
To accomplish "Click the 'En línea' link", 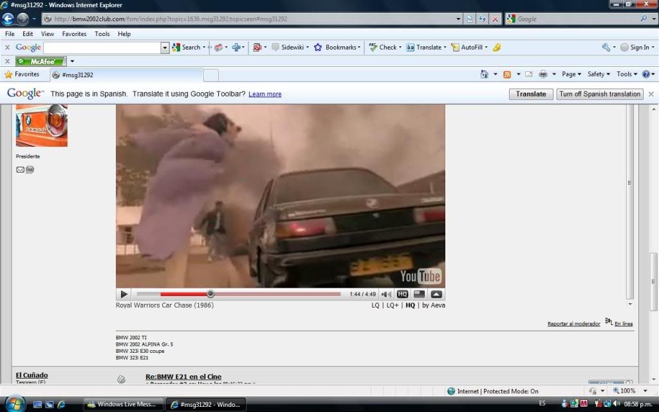I will click(623, 324).
